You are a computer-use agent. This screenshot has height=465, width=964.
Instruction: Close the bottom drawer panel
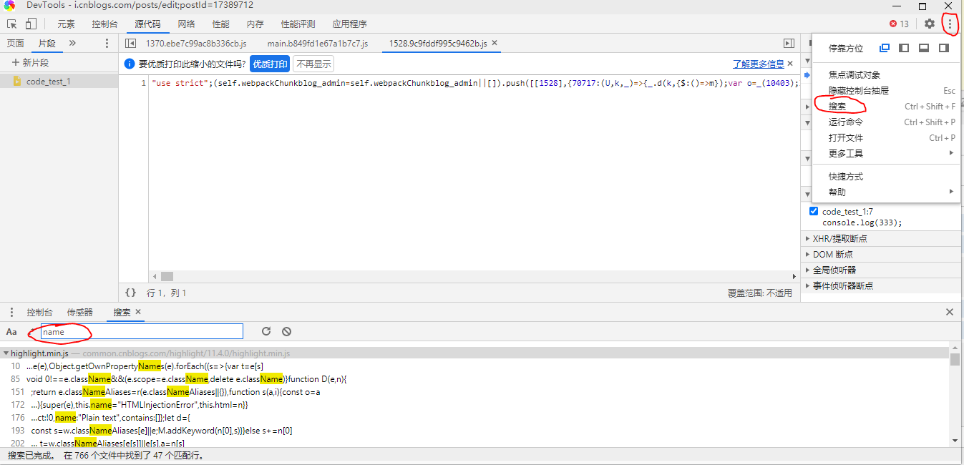pyautogui.click(x=950, y=312)
